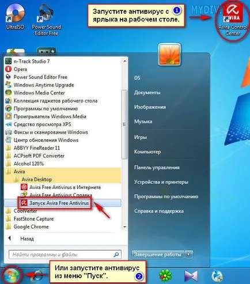250x284 pixels.
Task: Click the Программы по умолчанию program icon
Action: pyautogui.click(x=8, y=108)
